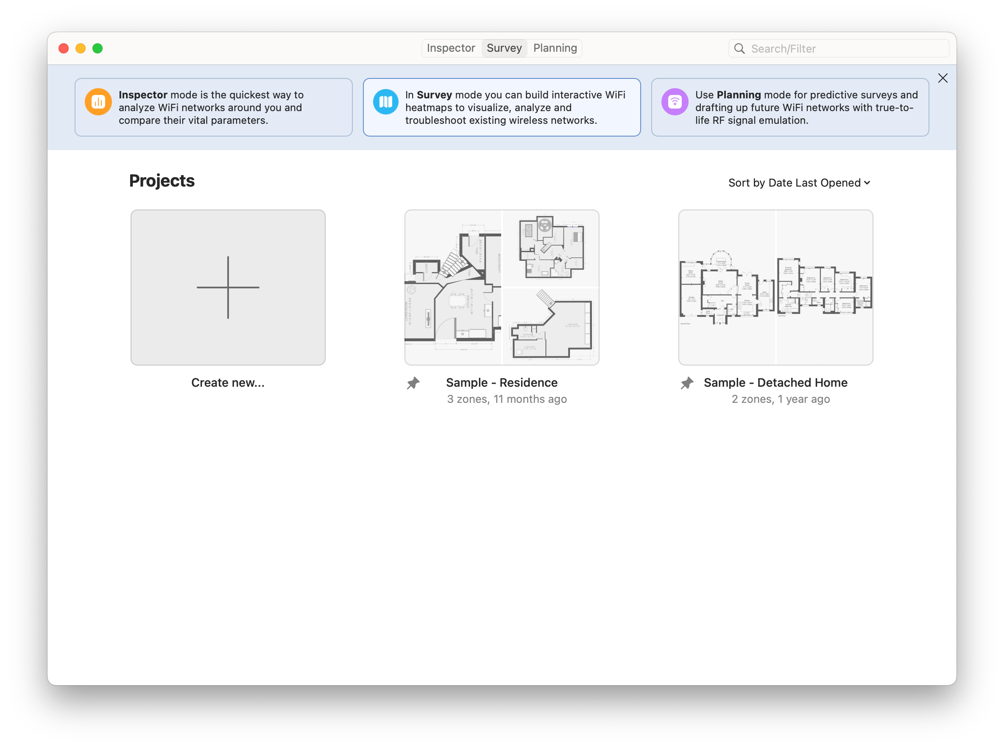Click the purple Planning mode icon

tap(675, 102)
